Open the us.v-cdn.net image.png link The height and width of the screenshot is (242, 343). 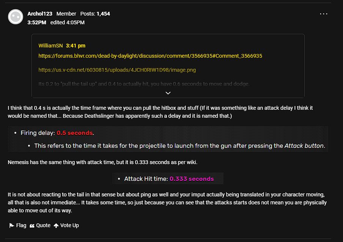tap(117, 70)
